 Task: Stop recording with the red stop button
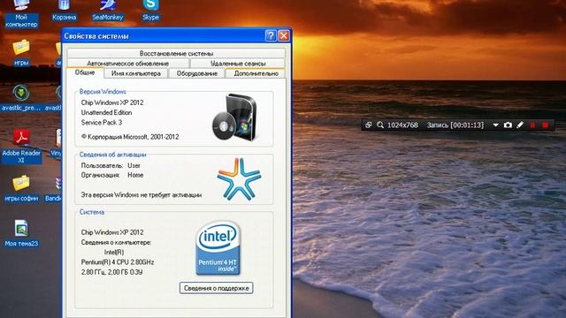(545, 125)
